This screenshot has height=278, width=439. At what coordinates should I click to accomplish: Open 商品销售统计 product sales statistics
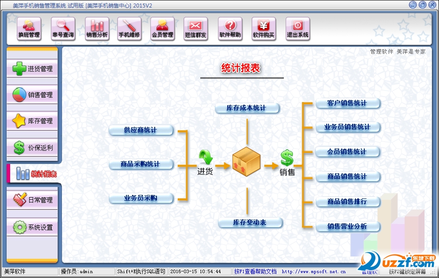coord(348,176)
